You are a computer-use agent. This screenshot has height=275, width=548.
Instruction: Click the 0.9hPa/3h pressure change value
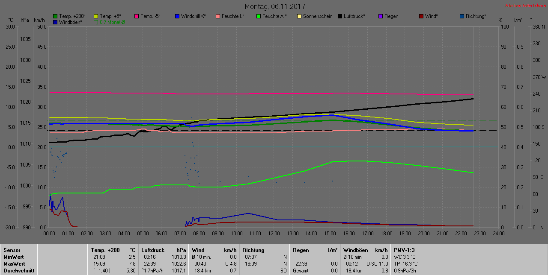coord(405,271)
